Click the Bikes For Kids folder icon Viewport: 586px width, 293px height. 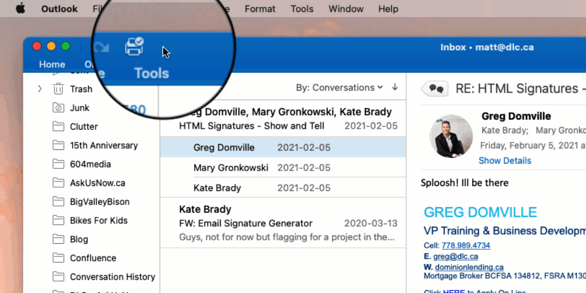pos(58,220)
